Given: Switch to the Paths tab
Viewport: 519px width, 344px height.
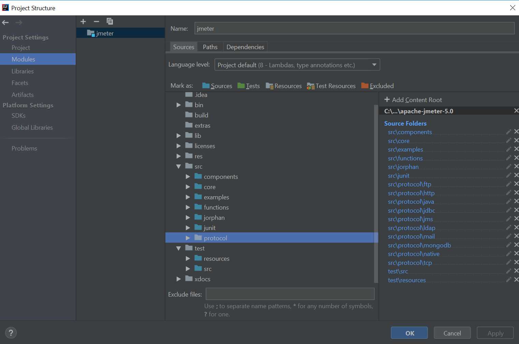Looking at the screenshot, I should coord(210,47).
